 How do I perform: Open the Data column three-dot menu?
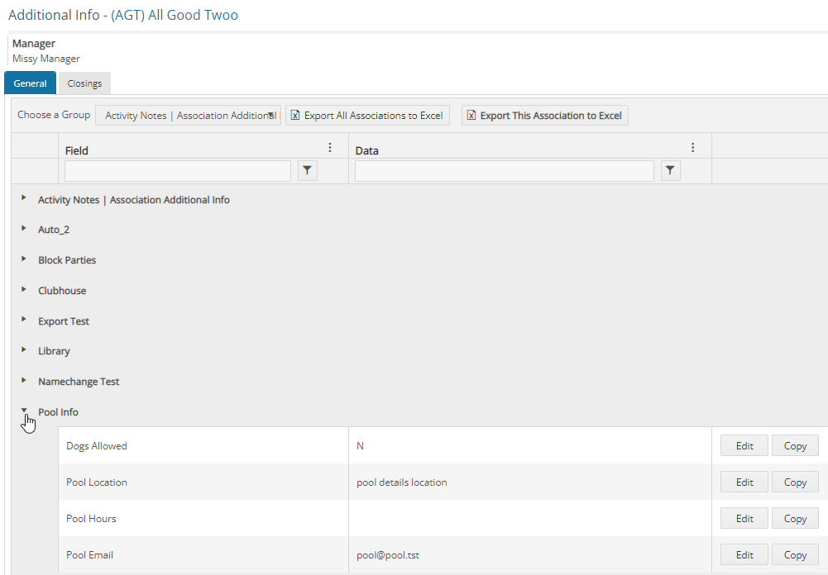[x=693, y=148]
